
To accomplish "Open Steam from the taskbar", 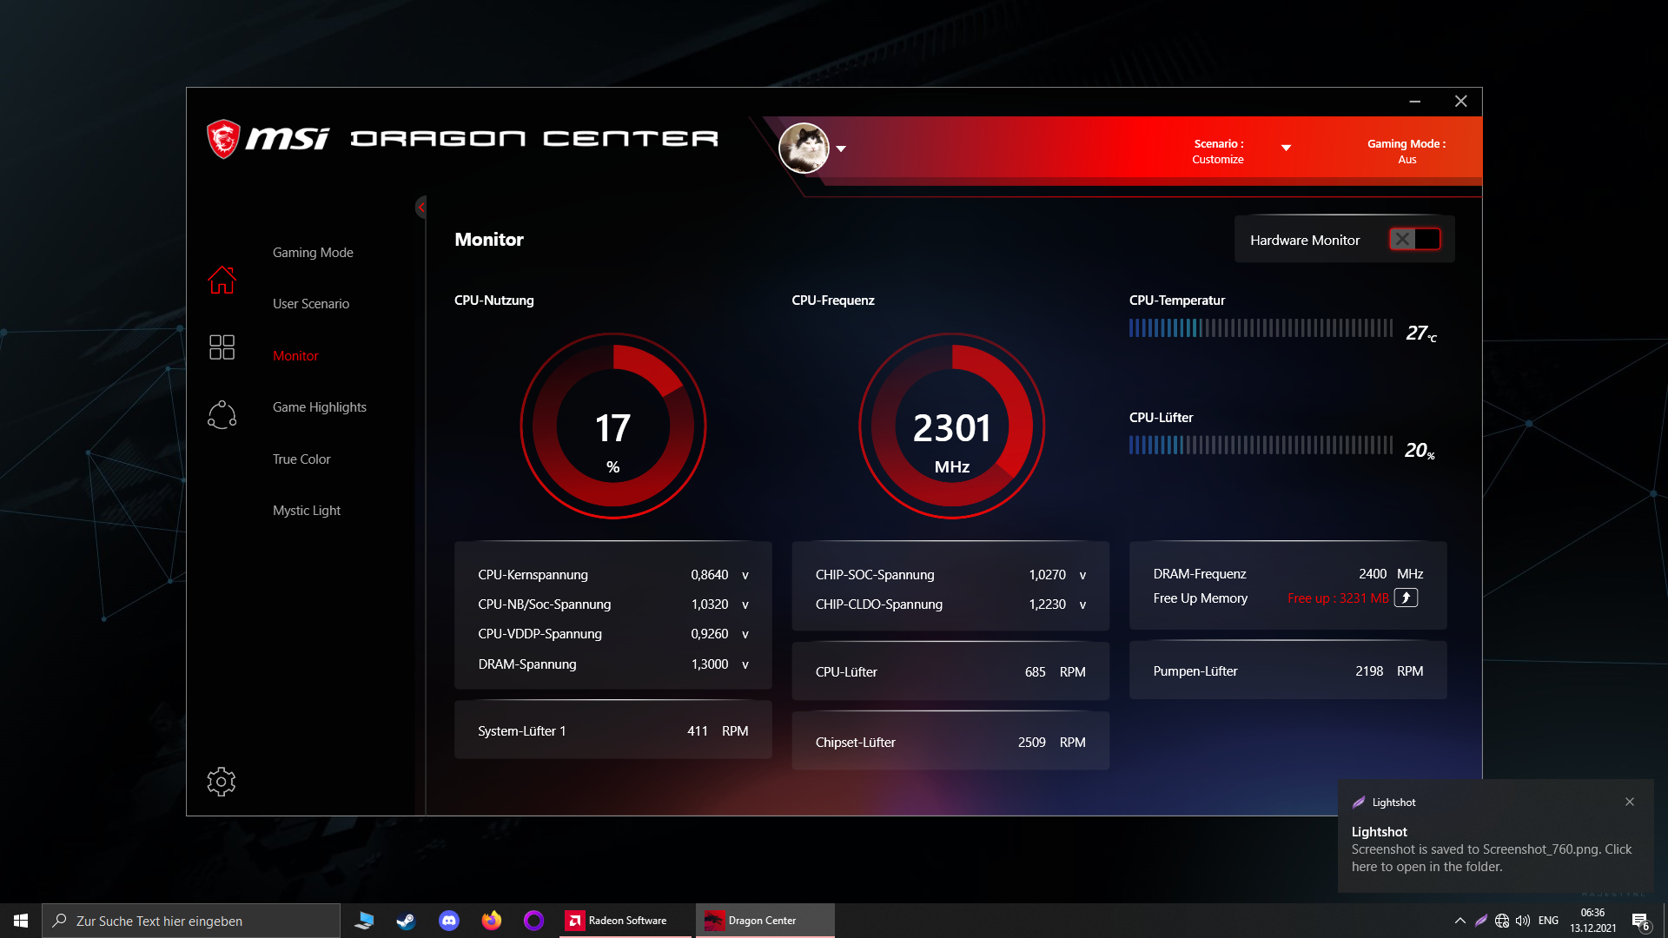I will (406, 921).
